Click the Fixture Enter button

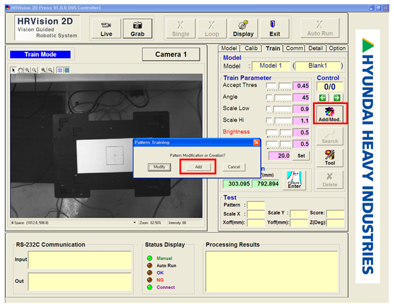click(295, 180)
